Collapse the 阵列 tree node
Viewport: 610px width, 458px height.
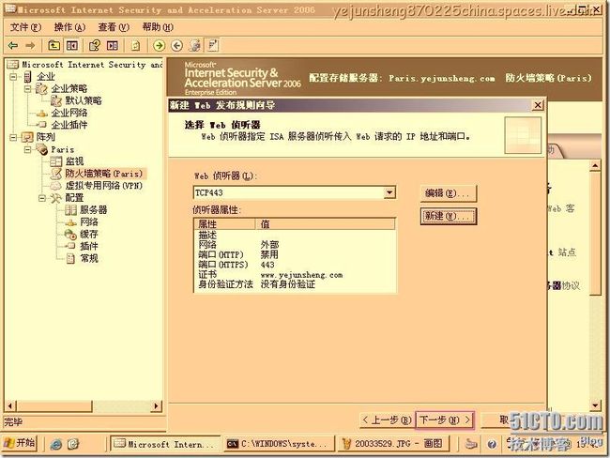click(x=13, y=137)
